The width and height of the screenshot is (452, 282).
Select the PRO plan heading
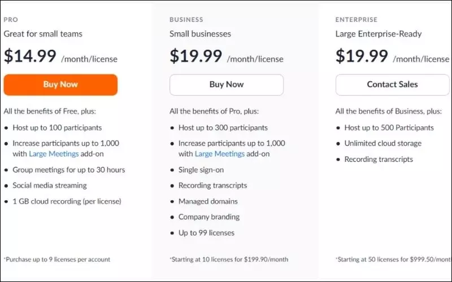11,20
